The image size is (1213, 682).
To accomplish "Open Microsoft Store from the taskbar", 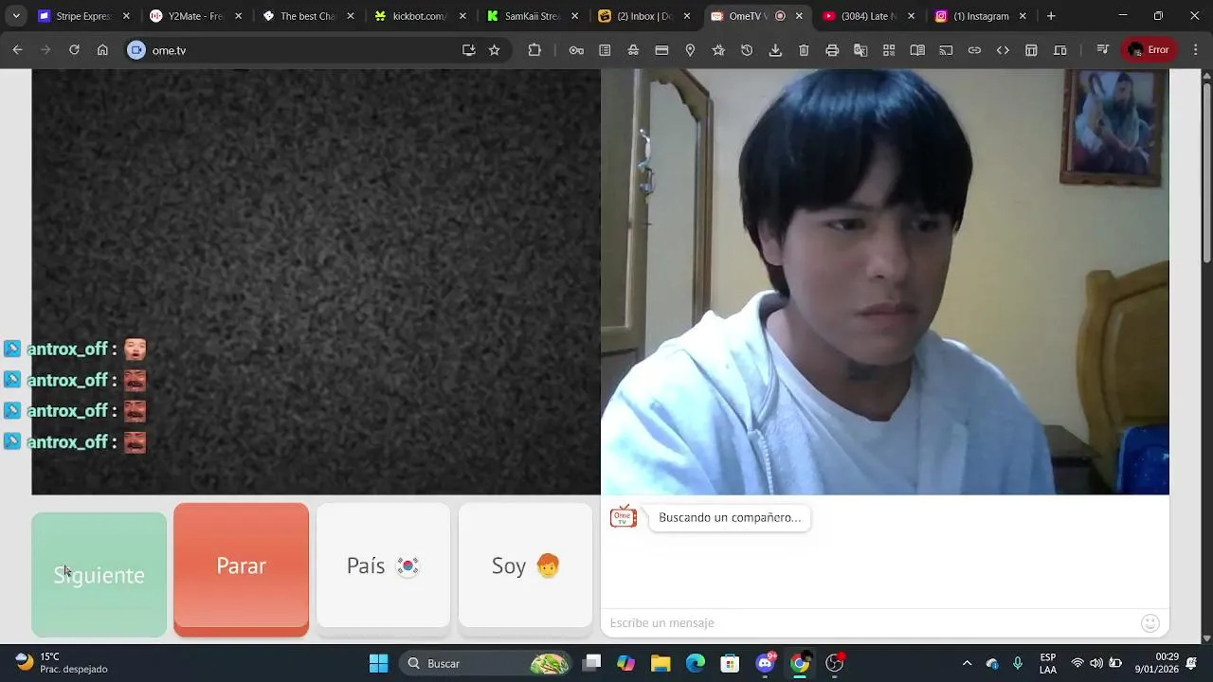I will [730, 663].
